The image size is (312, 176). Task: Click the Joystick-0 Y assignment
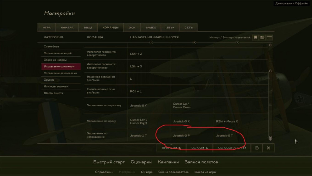[149, 106]
